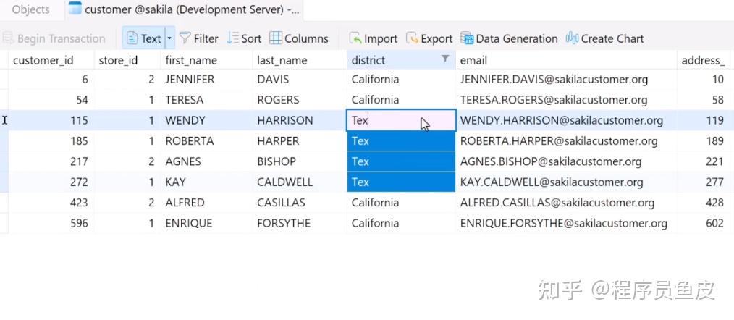Select the last_name column header

point(300,60)
